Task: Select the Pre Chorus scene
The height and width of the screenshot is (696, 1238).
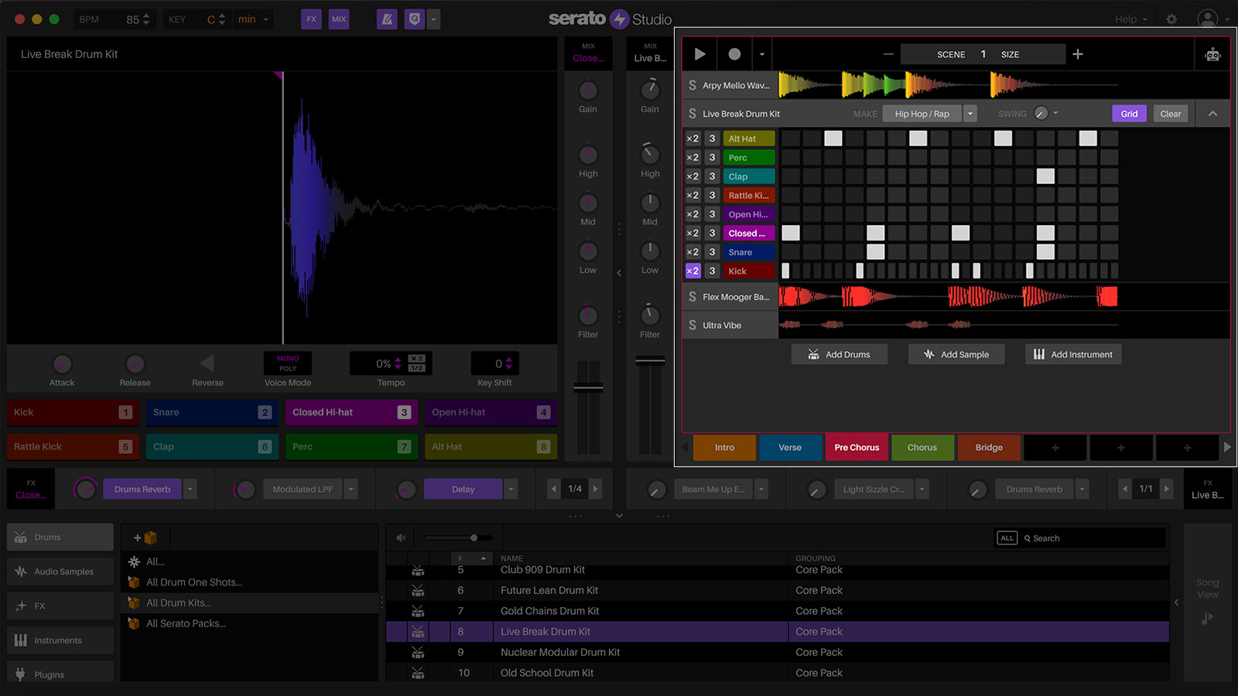Action: point(857,448)
